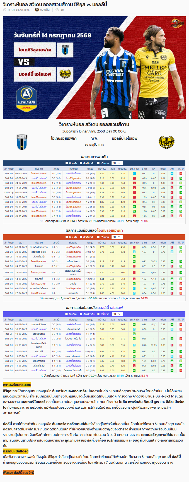Enable ทีมเหย้า checkbox in the ไอเคซิริอุสเอฟเค past results table

tap(67, 237)
